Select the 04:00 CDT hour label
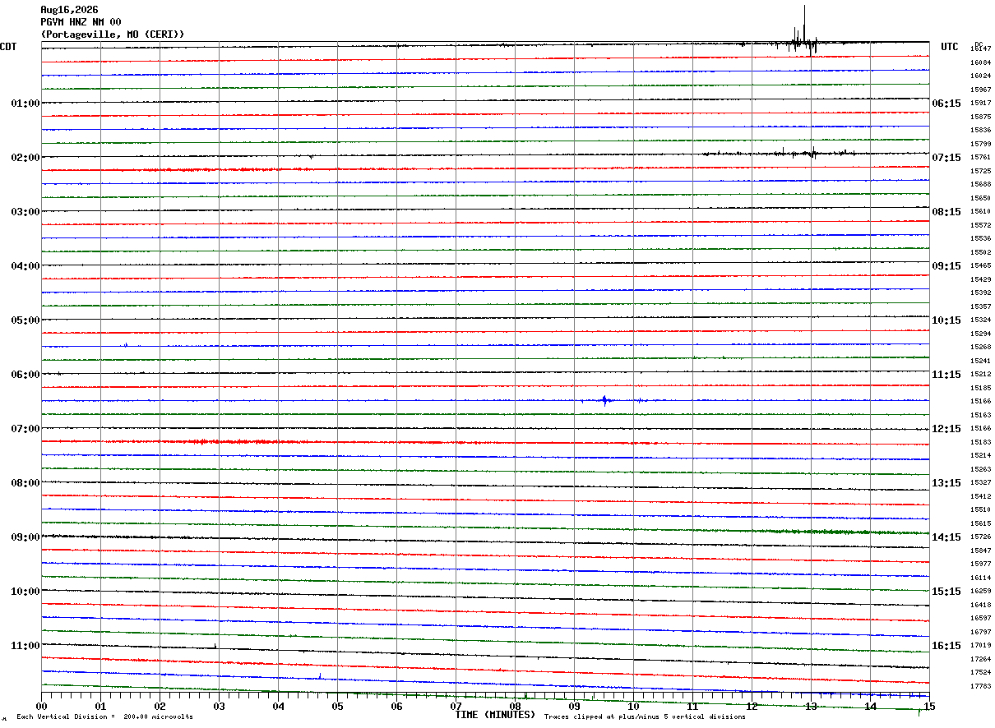Screen dimensions: 995x728 tap(25, 266)
